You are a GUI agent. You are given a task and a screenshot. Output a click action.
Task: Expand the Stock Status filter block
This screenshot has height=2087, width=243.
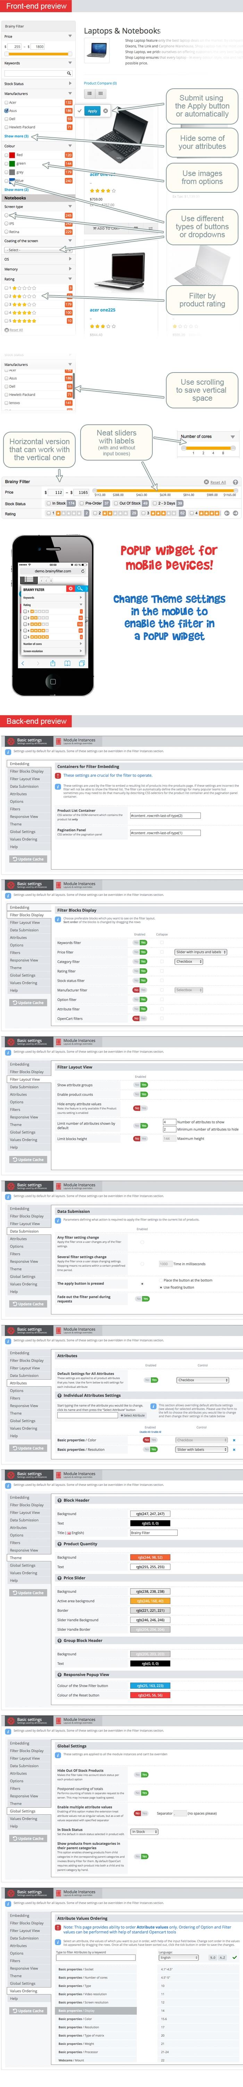pos(69,83)
